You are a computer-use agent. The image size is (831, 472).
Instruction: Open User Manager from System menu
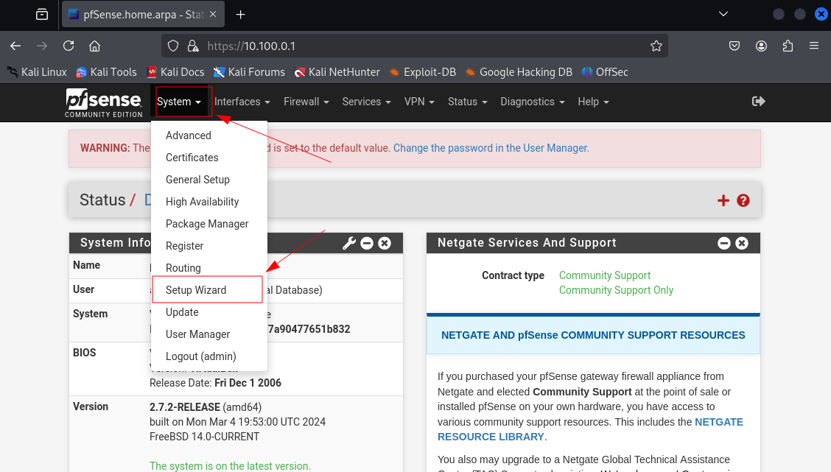pos(209,335)
